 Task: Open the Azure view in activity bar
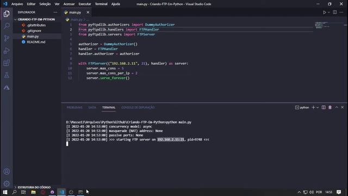(7, 88)
